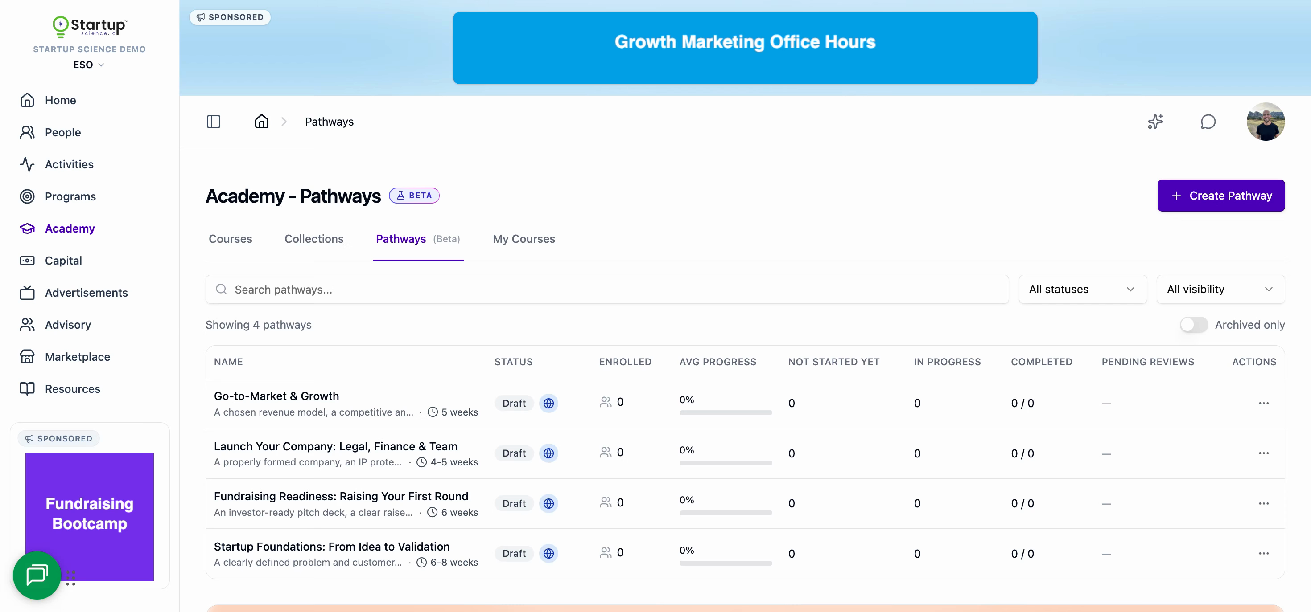Open Fundraising Readiness: Raising Your First Round
The height and width of the screenshot is (612, 1311).
341,496
